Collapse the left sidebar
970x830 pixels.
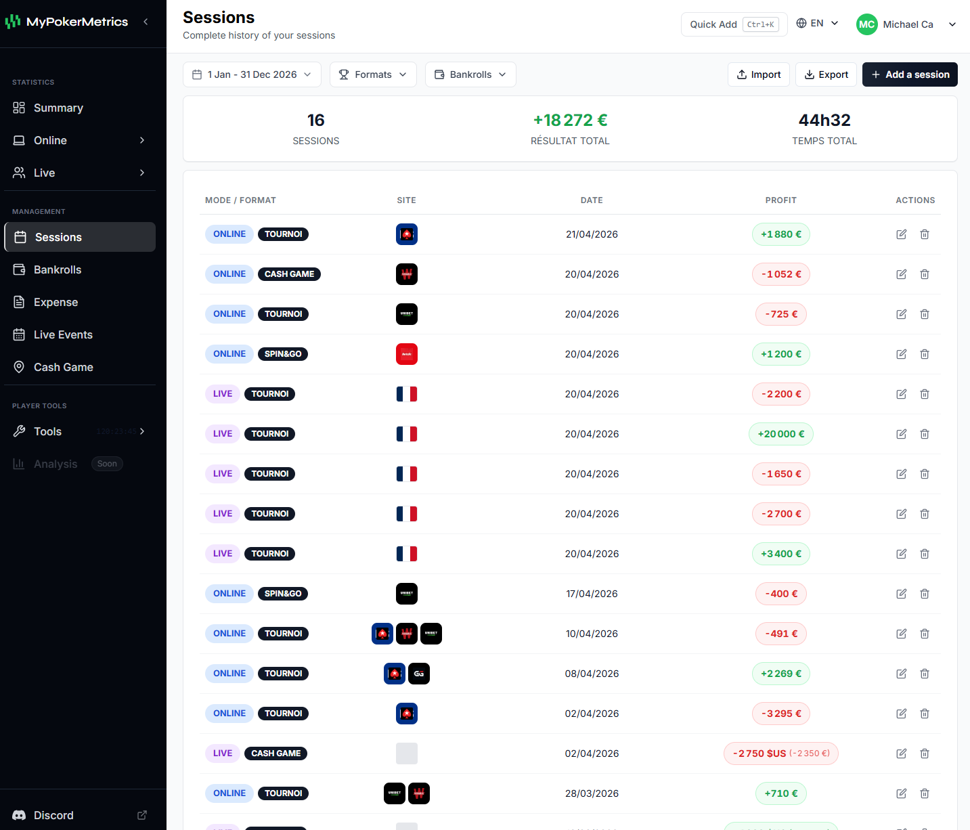tap(146, 21)
